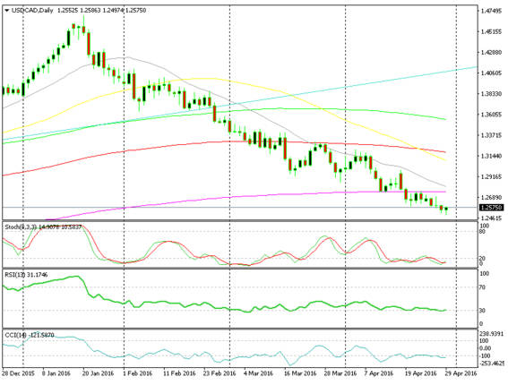Select the USDCAD,Daily chart title

(32, 11)
